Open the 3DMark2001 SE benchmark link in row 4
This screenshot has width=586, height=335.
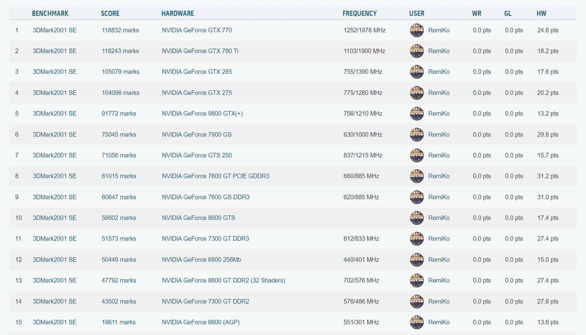pyautogui.click(x=54, y=93)
